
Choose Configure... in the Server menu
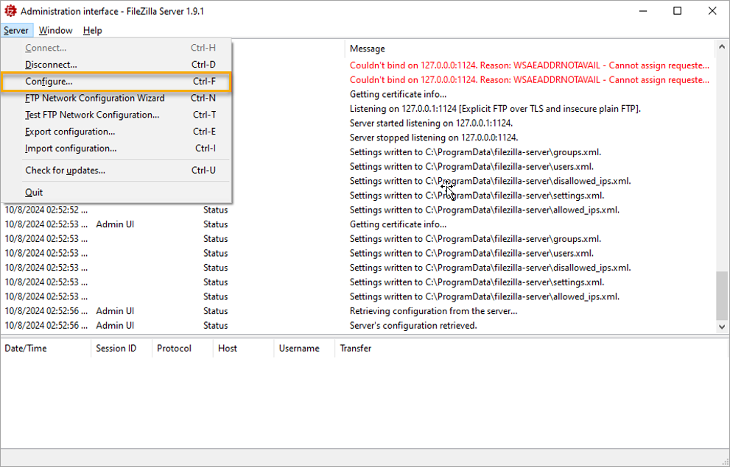(x=116, y=82)
